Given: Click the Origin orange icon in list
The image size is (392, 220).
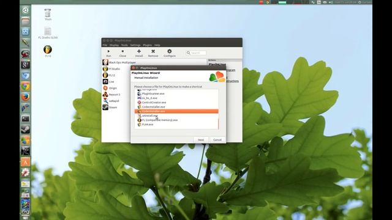Looking at the screenshot, I should (105, 88).
